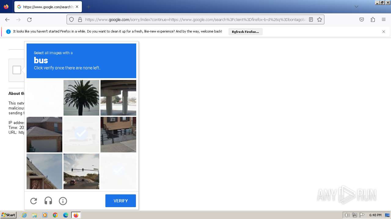The image size is (391, 219).
Task: Open Firefox application menu
Action: point(384,19)
